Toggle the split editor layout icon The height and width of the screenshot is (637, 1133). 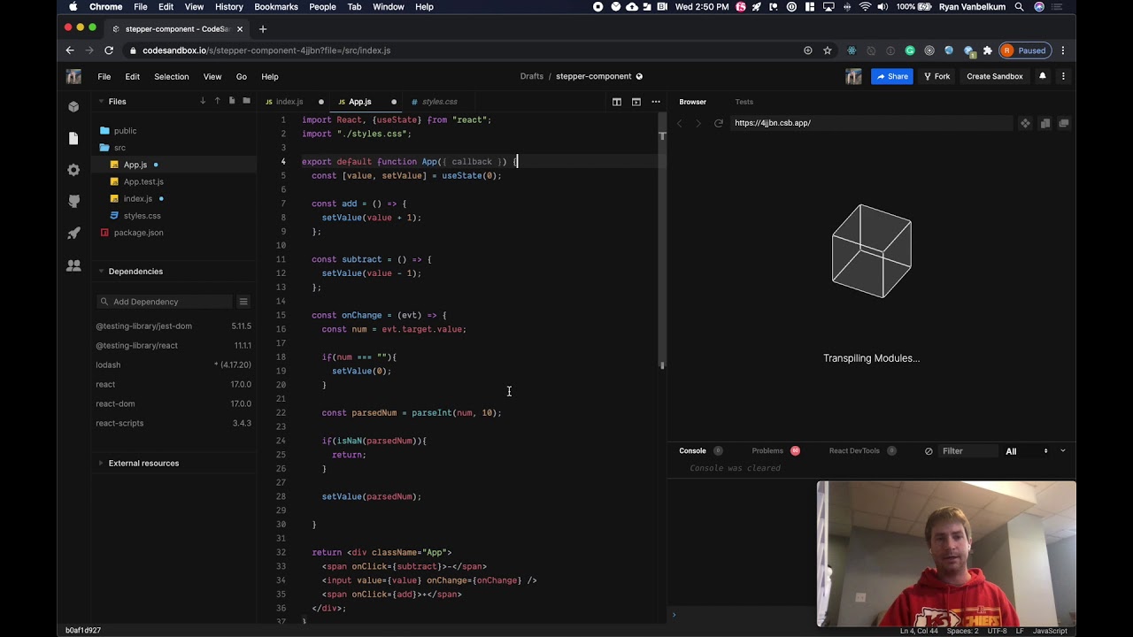(x=617, y=102)
